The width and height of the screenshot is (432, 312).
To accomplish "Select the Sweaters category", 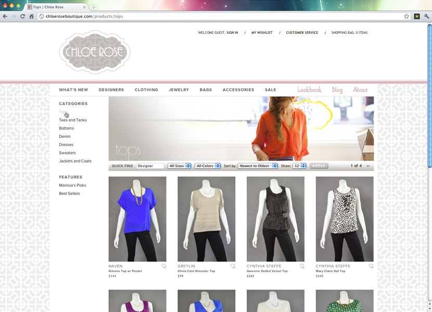I will coord(67,153).
